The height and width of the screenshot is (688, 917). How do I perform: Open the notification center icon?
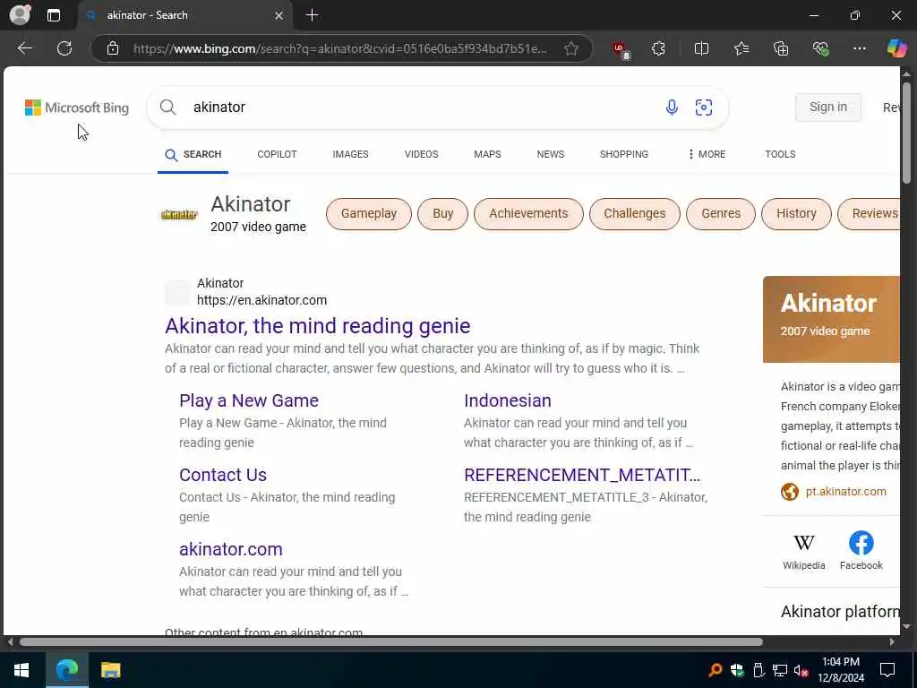(887, 670)
